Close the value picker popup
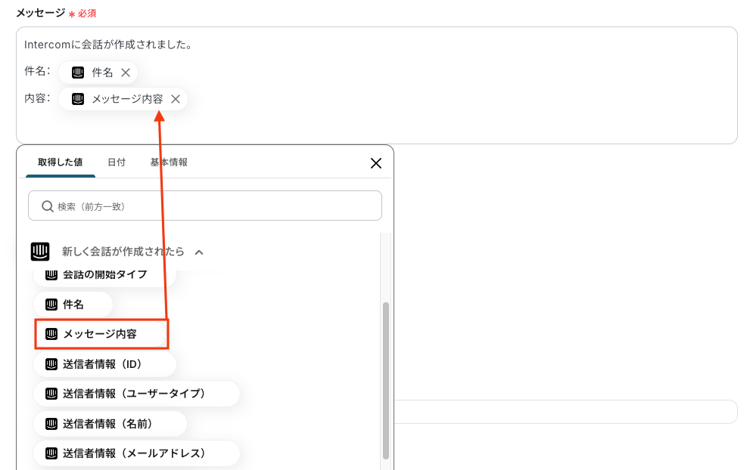This screenshot has width=753, height=470. coord(376,163)
